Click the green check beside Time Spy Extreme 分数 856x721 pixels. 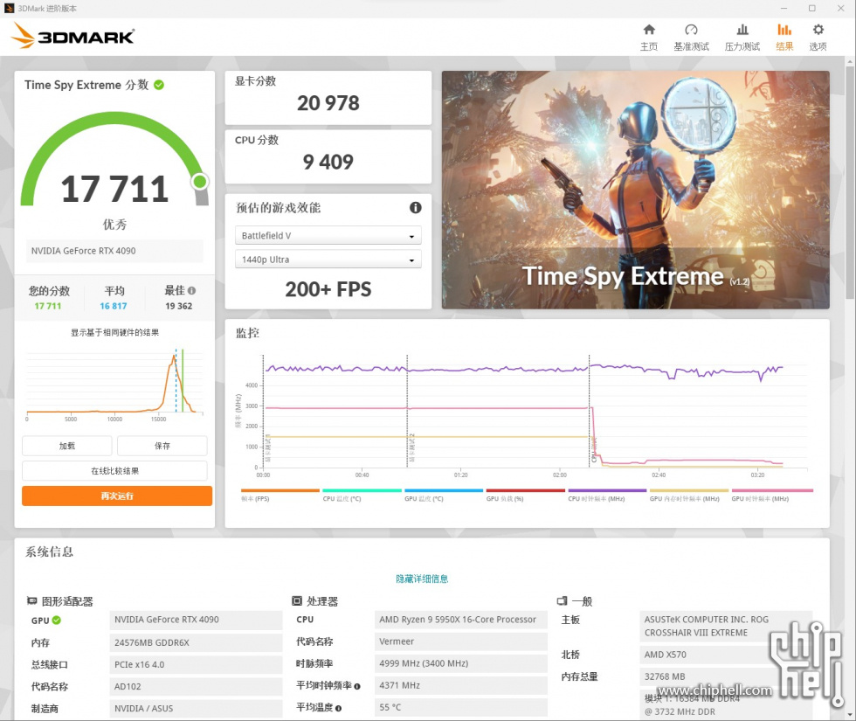coord(159,85)
